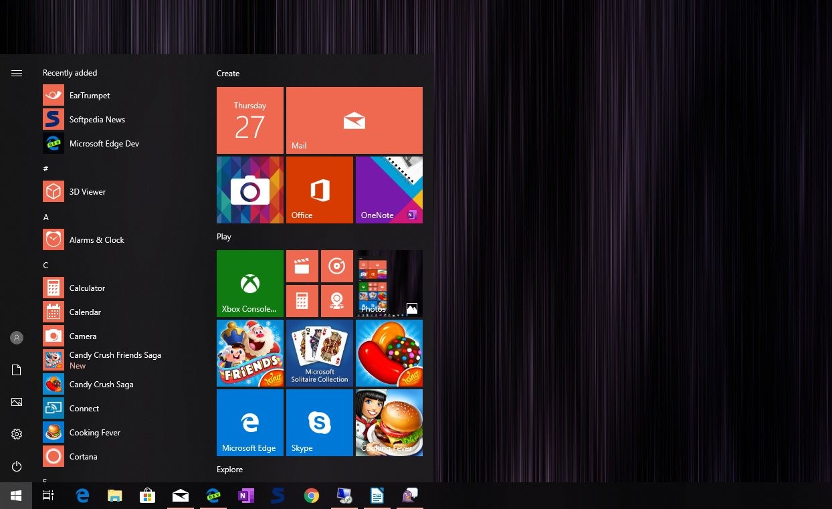The width and height of the screenshot is (832, 509).
Task: Open the Pictures folder from Start rail
Action: [x=17, y=402]
